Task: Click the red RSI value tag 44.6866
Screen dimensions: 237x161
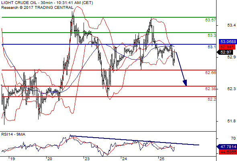Action: tap(228, 152)
